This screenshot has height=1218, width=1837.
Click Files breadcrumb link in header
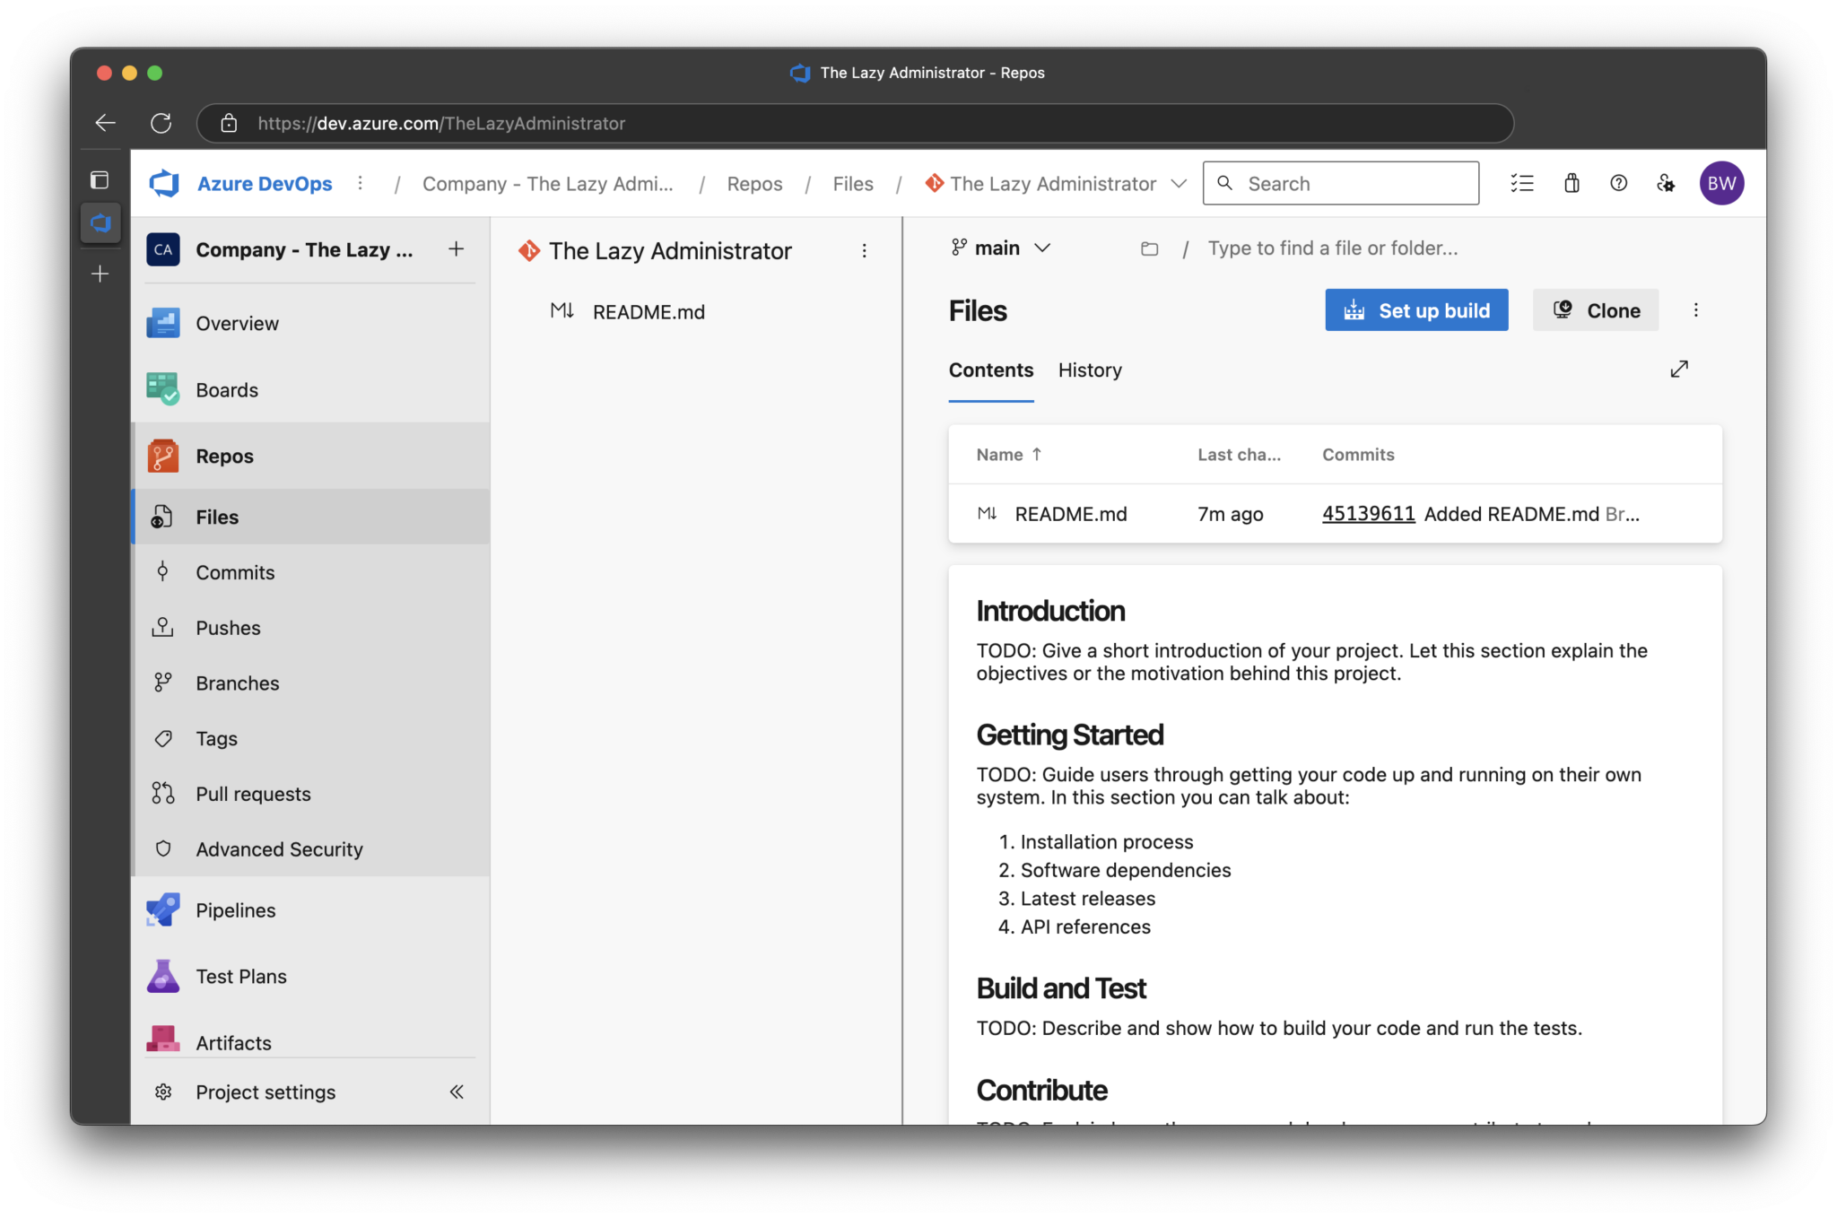pyautogui.click(x=853, y=184)
